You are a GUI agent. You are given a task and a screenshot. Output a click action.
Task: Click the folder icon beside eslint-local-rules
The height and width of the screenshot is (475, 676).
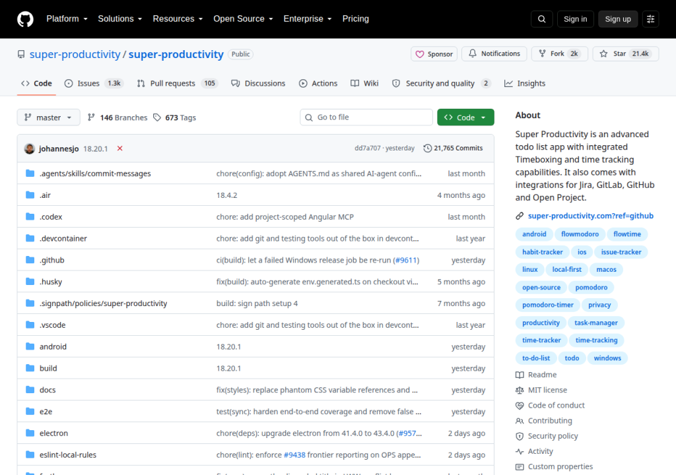click(x=30, y=455)
